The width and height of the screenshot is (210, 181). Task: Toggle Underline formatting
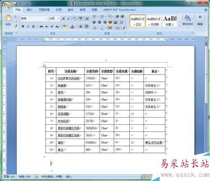[x=33, y=26]
